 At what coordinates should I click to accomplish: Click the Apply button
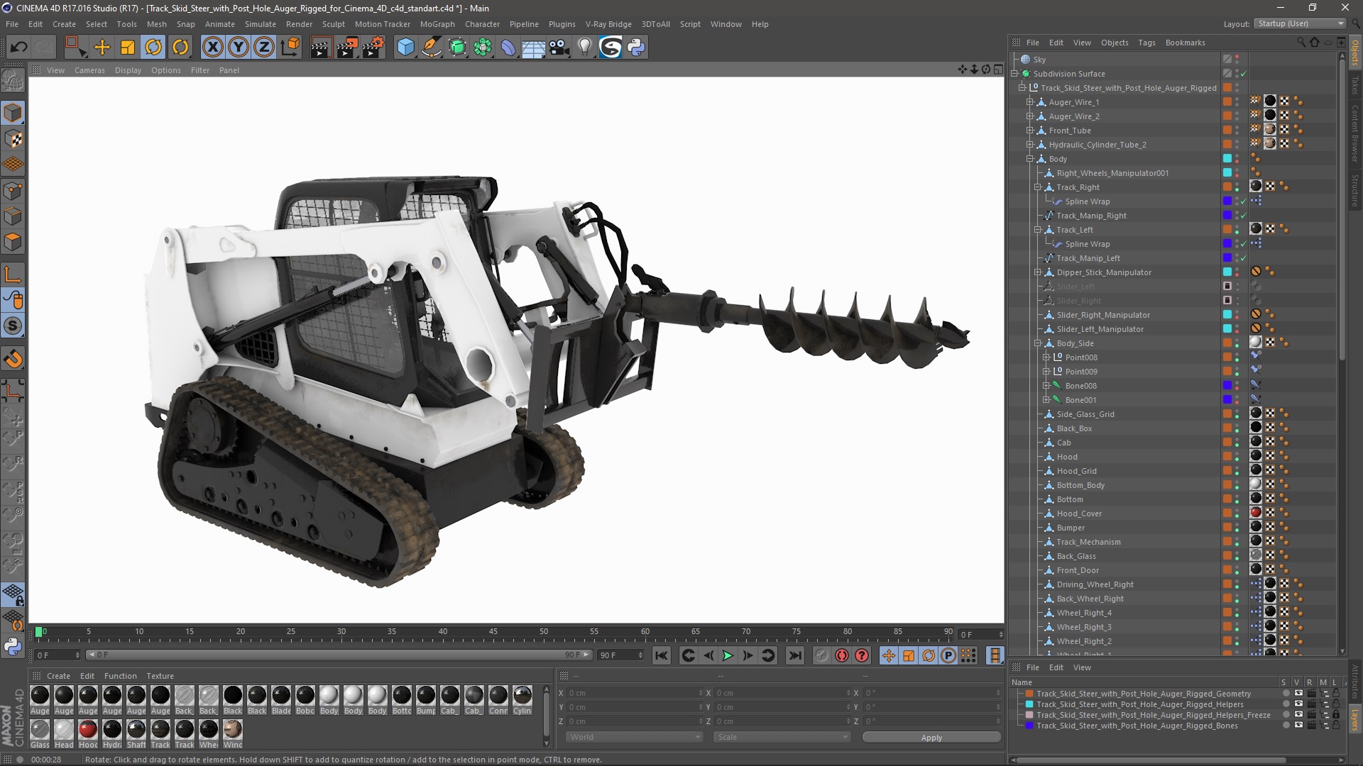pos(931,738)
